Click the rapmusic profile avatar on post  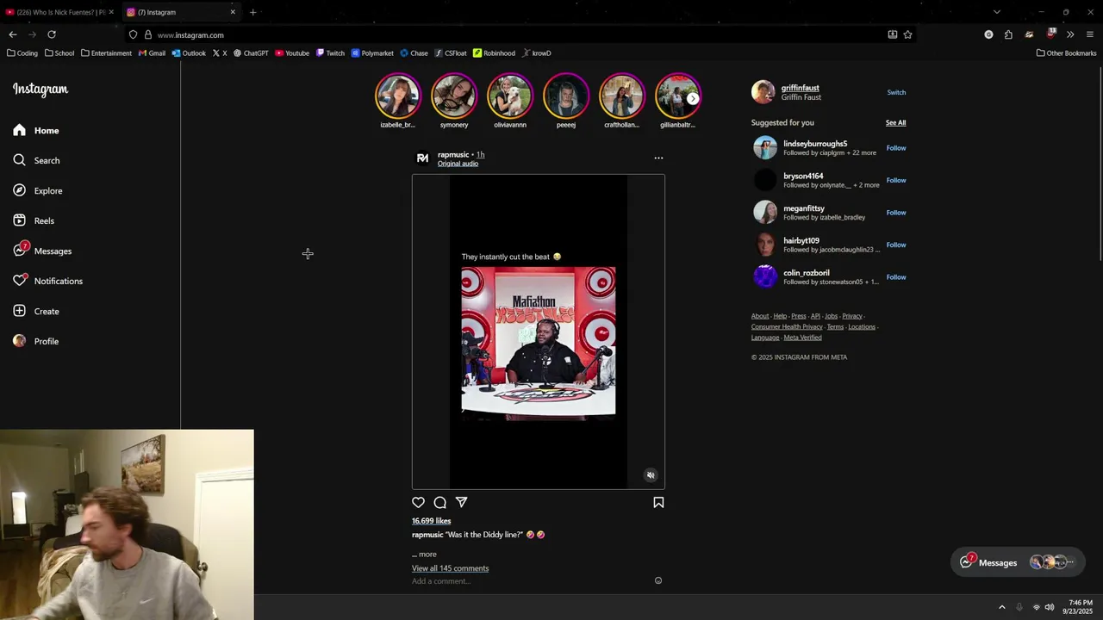(422, 158)
